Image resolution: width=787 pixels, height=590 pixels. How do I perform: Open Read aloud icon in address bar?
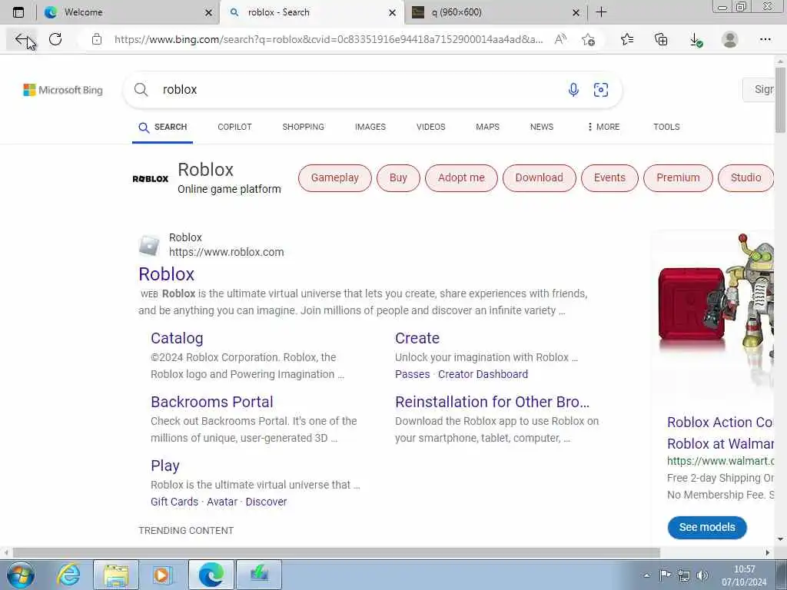560,39
